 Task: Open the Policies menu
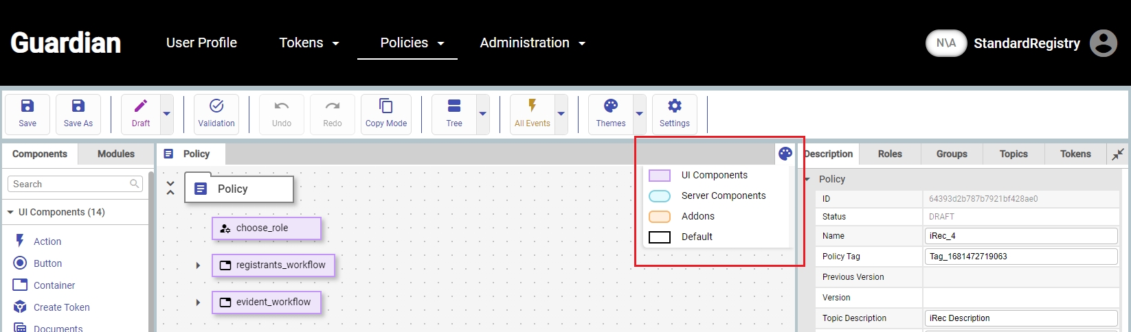point(412,43)
